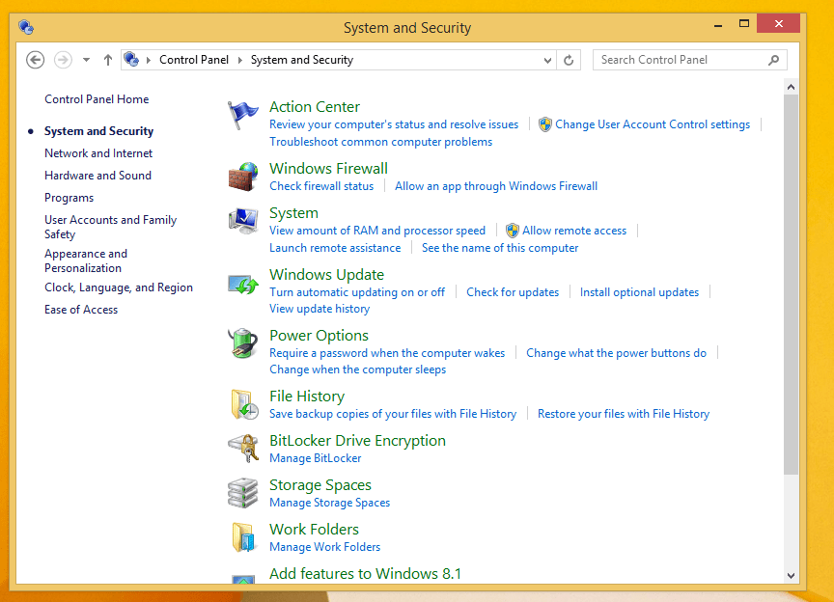Image resolution: width=834 pixels, height=602 pixels.
Task: Click the search magnifier icon
Action: tap(774, 60)
